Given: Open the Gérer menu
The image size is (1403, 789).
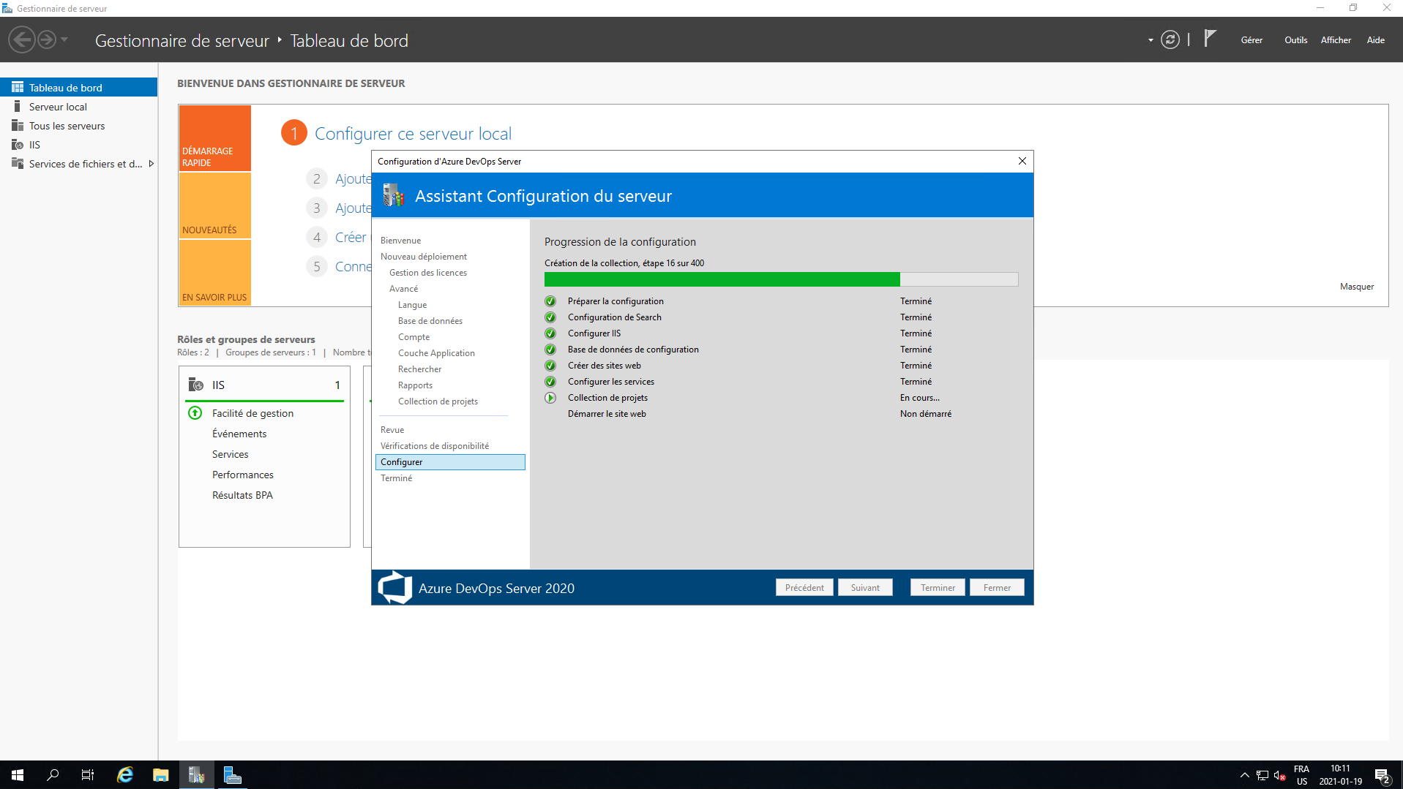Looking at the screenshot, I should click(1251, 40).
